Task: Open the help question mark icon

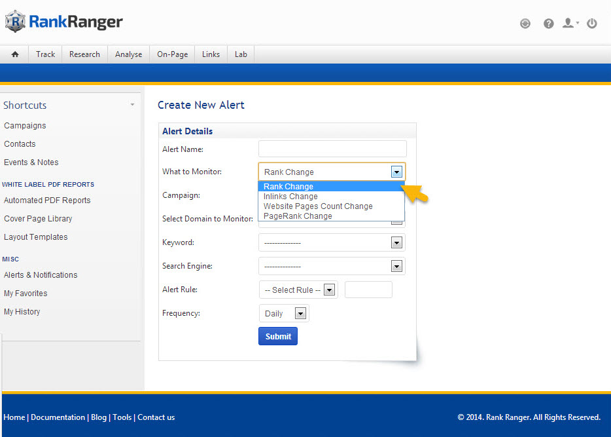Action: pyautogui.click(x=548, y=24)
